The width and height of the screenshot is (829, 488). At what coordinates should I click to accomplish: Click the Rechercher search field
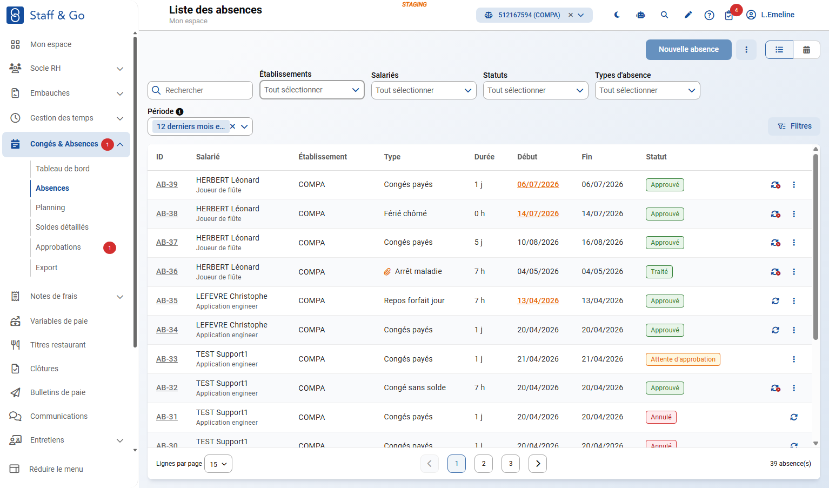click(200, 90)
